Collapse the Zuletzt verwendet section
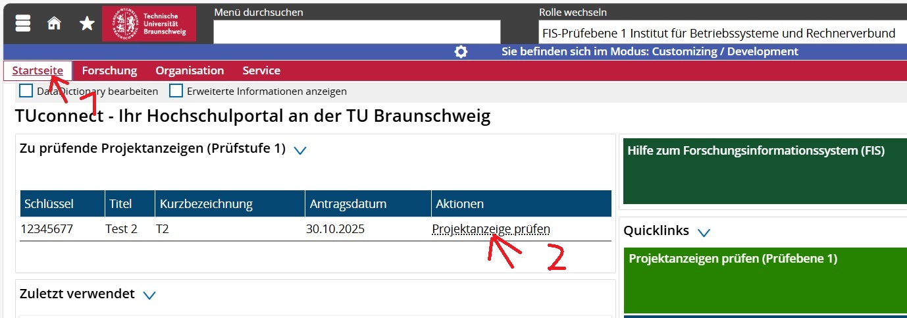 point(149,295)
